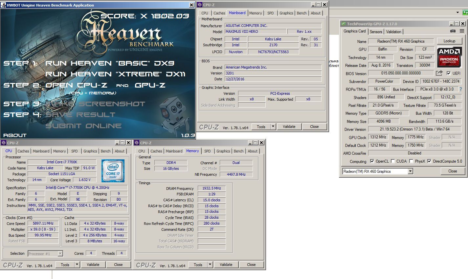Click the bus interface question mark in GPU-Z
This screenshot has height=279, width=468.
tap(460, 89)
